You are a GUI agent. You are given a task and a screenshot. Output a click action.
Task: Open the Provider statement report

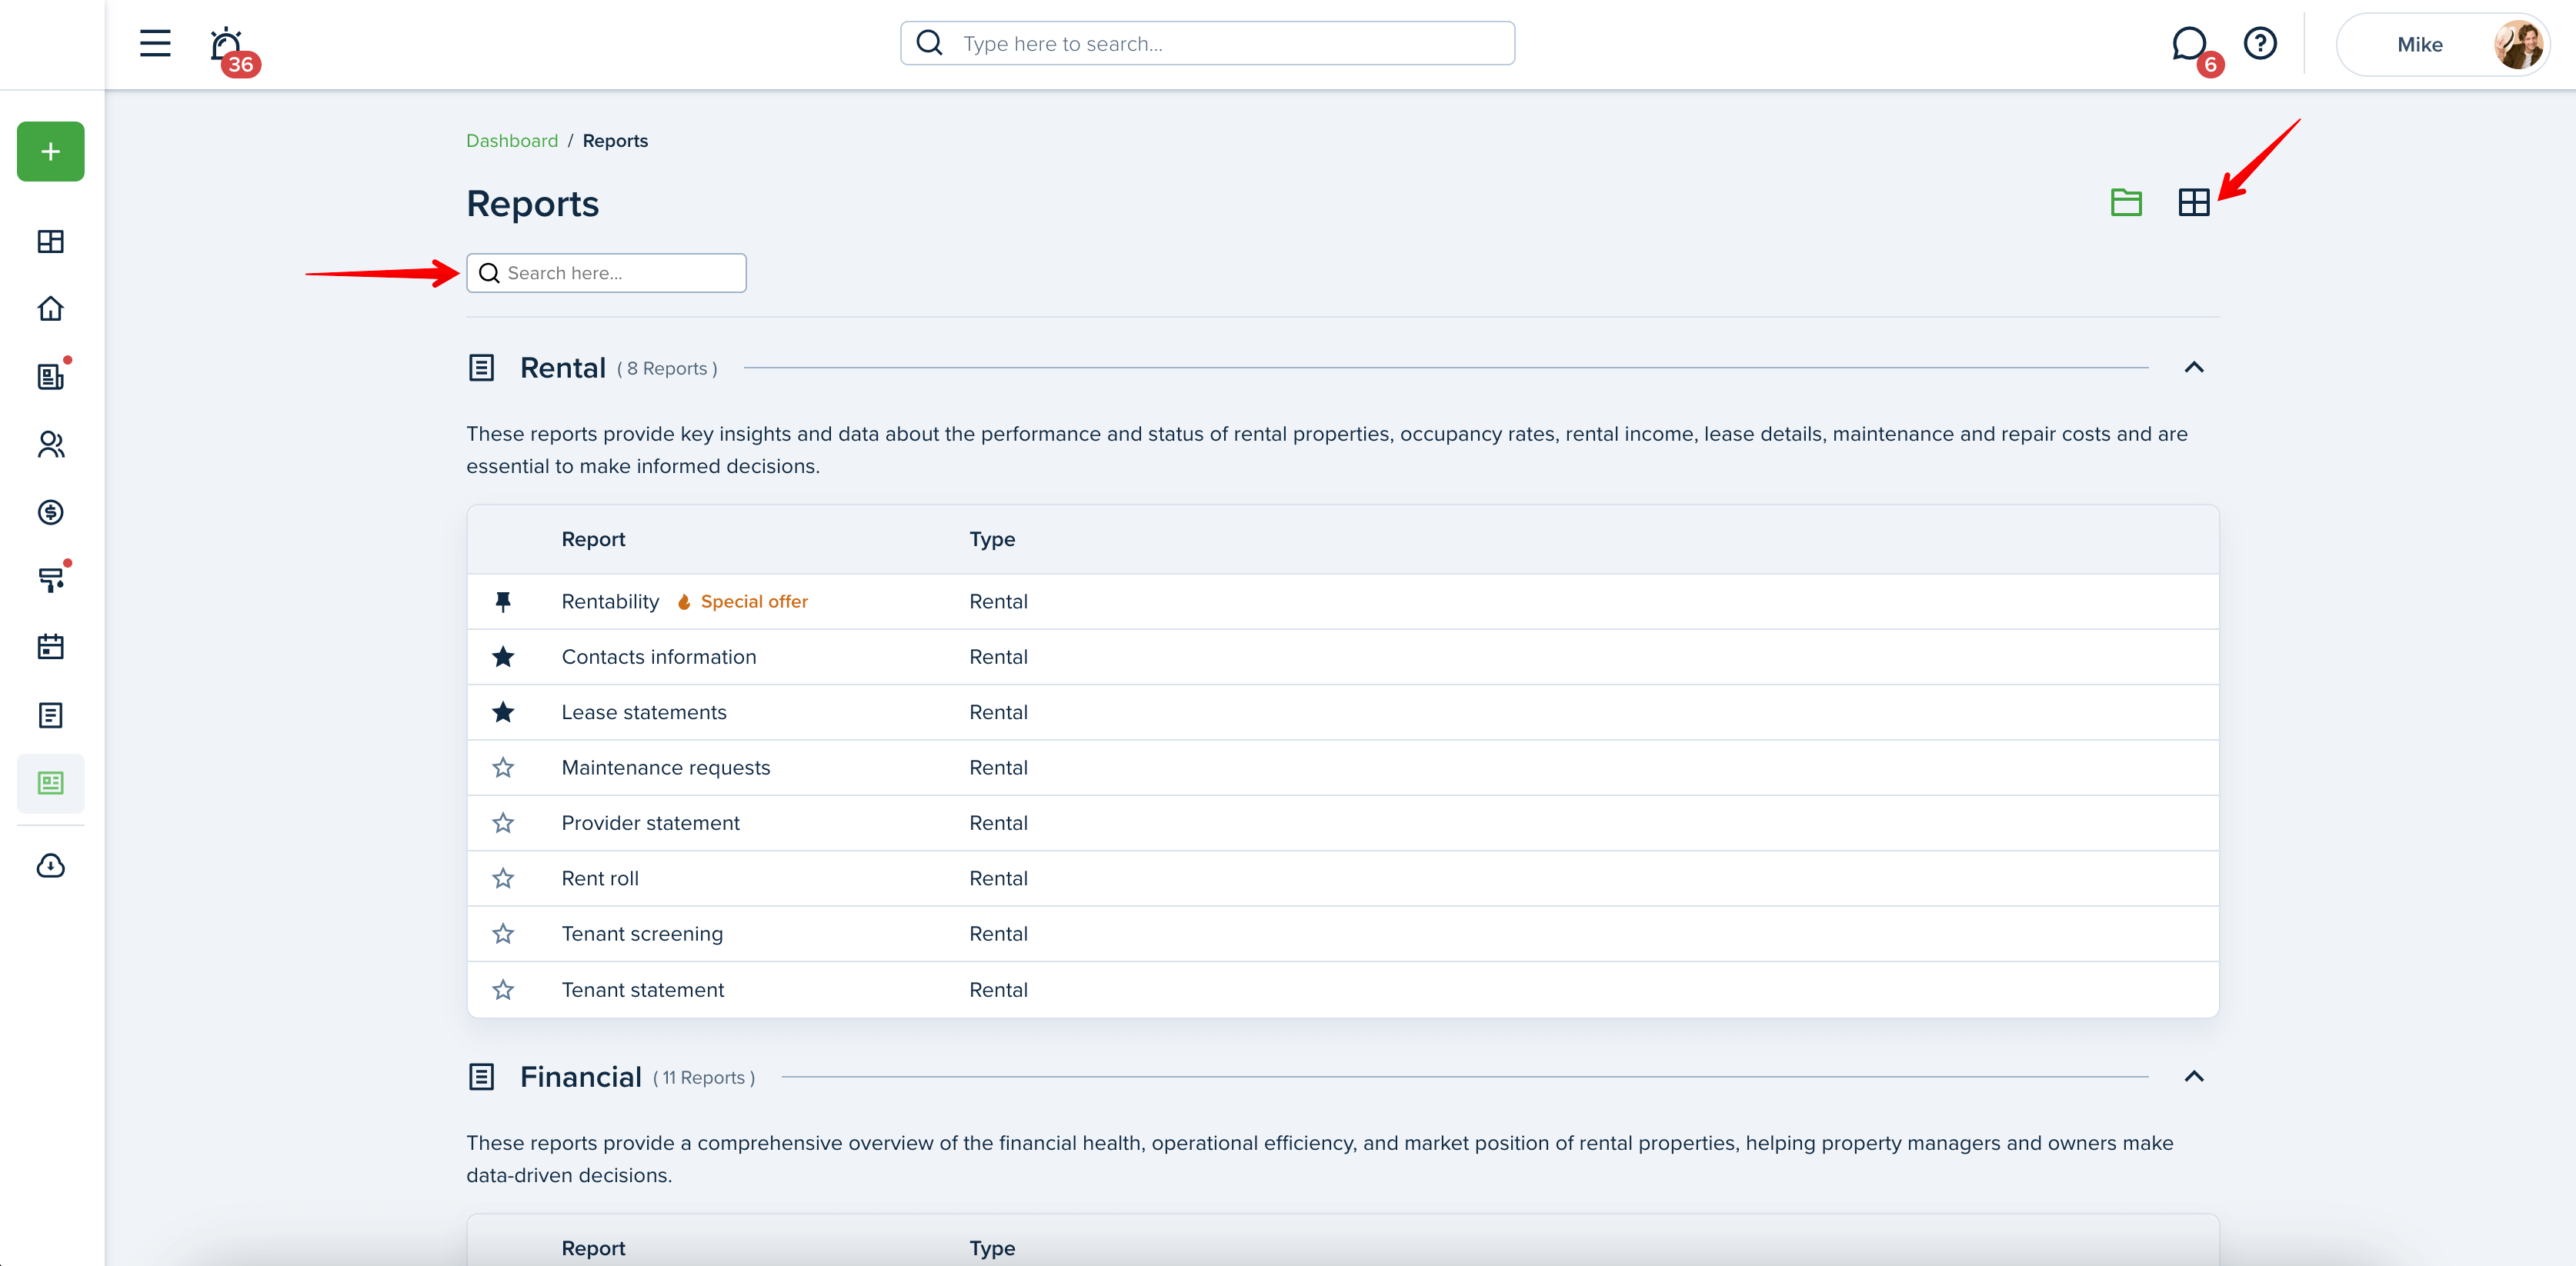click(651, 823)
